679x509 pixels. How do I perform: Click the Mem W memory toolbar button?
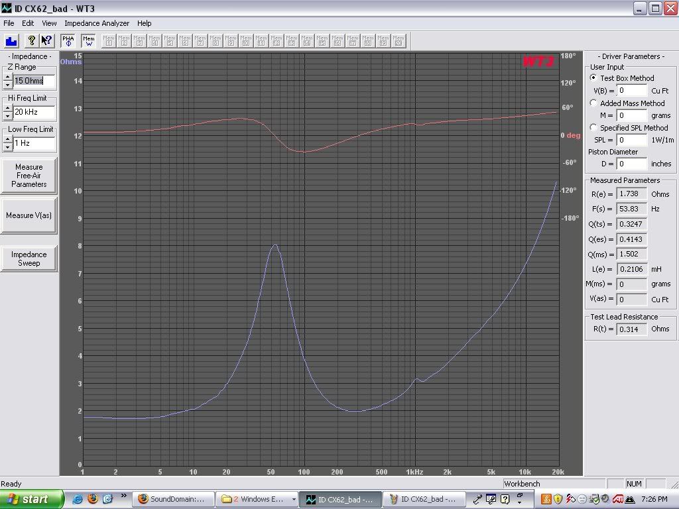click(88, 40)
